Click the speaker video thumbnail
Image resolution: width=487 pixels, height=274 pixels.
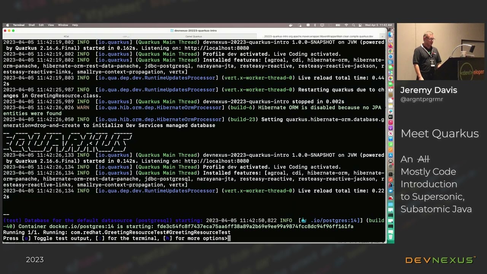coord(441,52)
